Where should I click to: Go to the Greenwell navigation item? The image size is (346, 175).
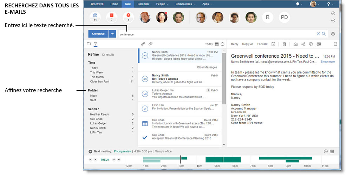coord(97,4)
